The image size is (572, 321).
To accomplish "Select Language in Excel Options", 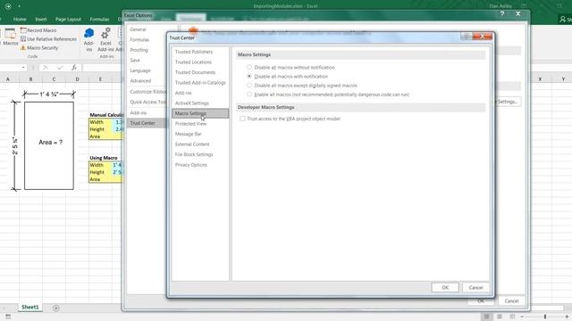I will point(140,70).
